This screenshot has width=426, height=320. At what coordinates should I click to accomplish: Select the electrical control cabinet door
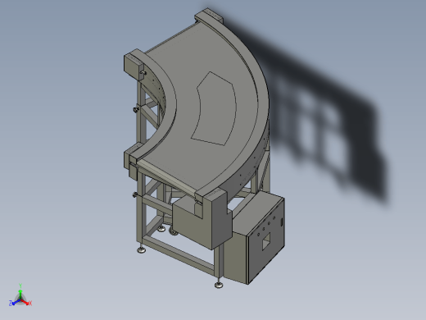tap(266, 241)
